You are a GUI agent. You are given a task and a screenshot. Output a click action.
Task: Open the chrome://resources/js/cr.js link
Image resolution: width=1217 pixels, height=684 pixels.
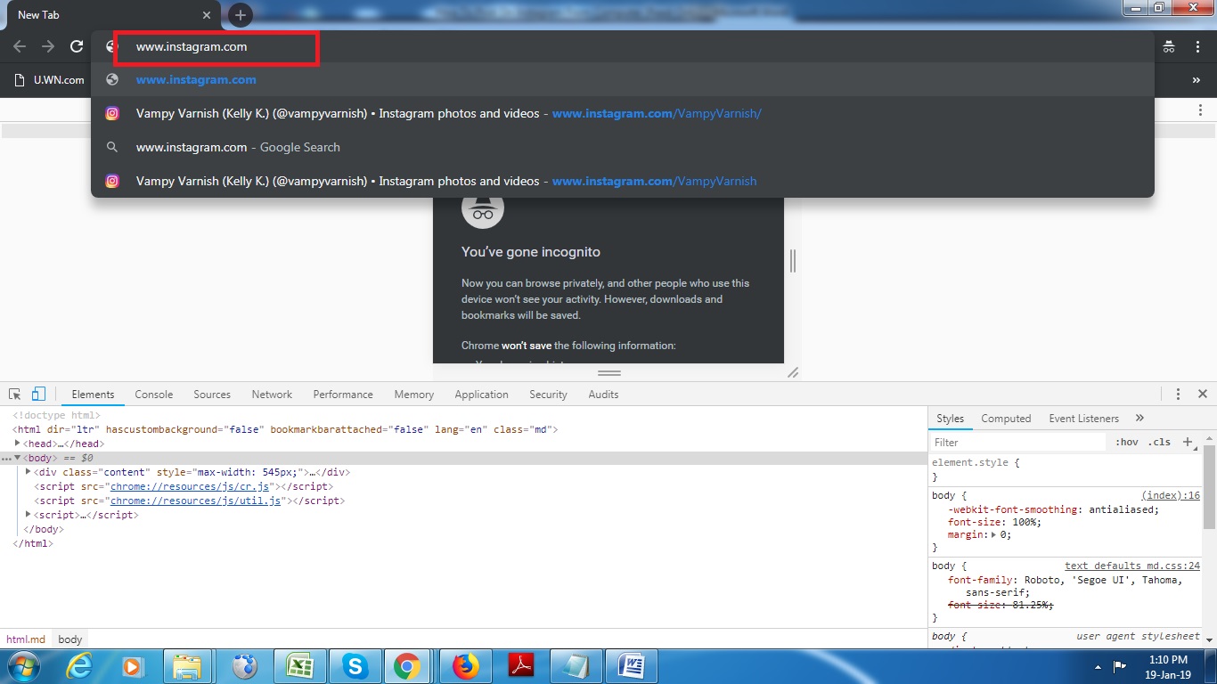(x=190, y=486)
